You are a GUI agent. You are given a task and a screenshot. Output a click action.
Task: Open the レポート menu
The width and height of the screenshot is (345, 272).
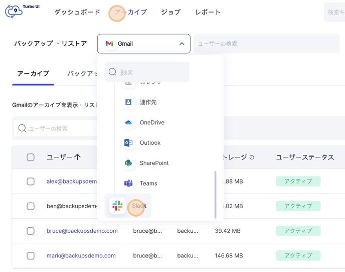tap(208, 12)
